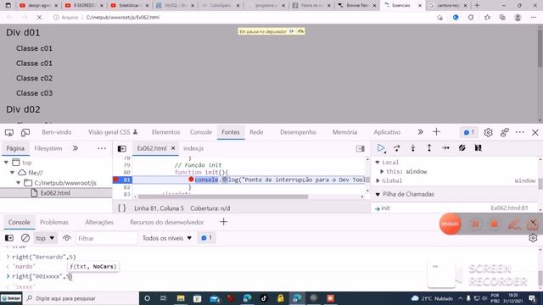Click the DevTools feedback/sharing icon
This screenshot has width=543, height=305.
[x=504, y=132]
